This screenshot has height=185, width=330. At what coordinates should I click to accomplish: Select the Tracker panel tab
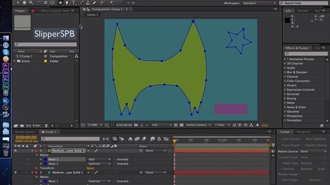click(x=285, y=132)
